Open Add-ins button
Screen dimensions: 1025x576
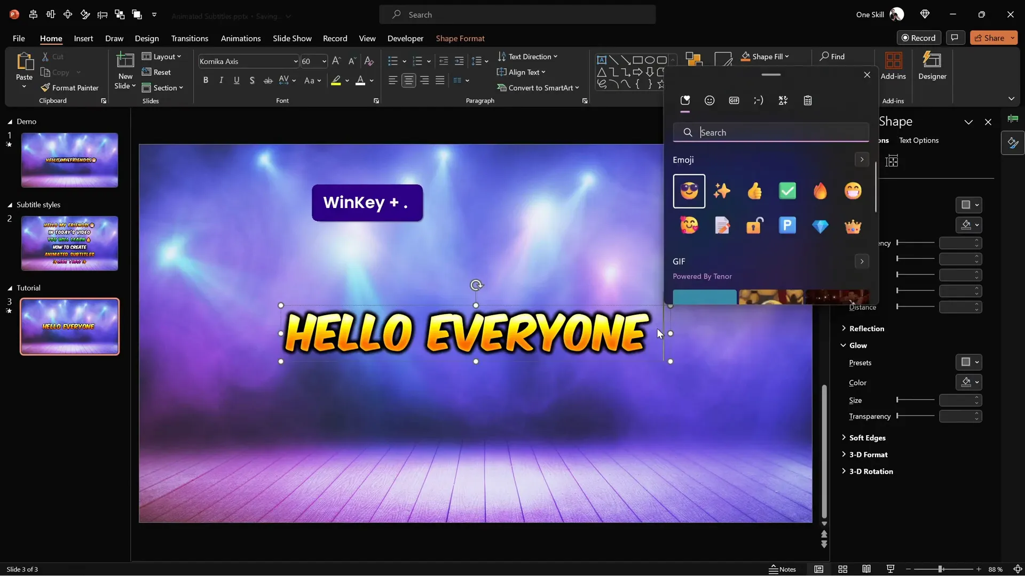coord(893,66)
